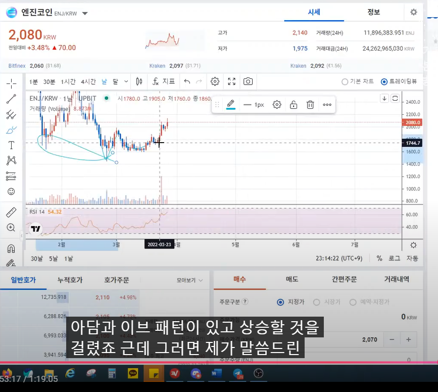Change the candlestick chart type
This screenshot has height=392, width=438.
tap(139, 81)
